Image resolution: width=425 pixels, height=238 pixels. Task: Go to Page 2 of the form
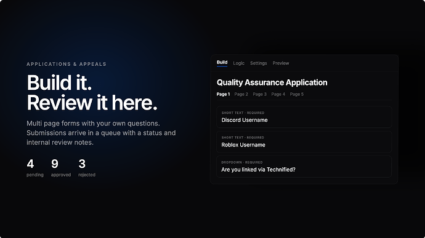click(x=241, y=94)
